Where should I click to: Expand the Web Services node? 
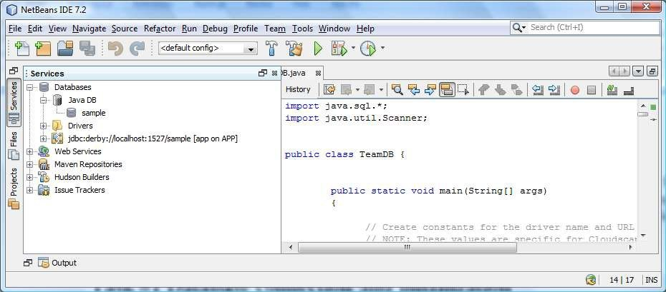30,151
